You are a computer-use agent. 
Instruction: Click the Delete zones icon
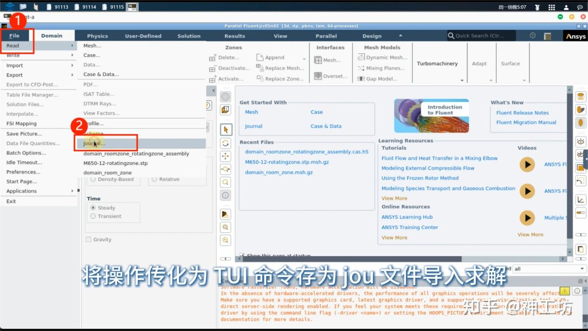[x=213, y=58]
